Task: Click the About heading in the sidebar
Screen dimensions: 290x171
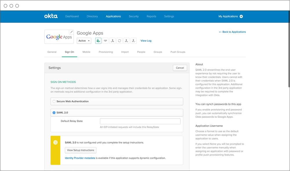Action: pos(199,65)
